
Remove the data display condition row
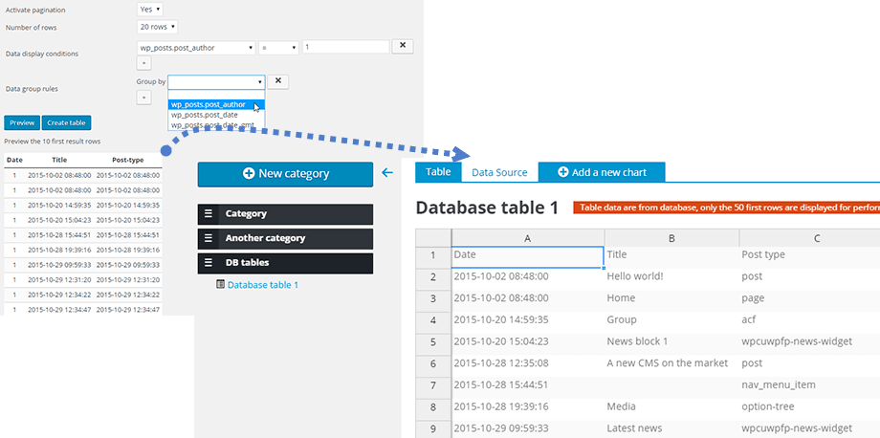point(404,46)
